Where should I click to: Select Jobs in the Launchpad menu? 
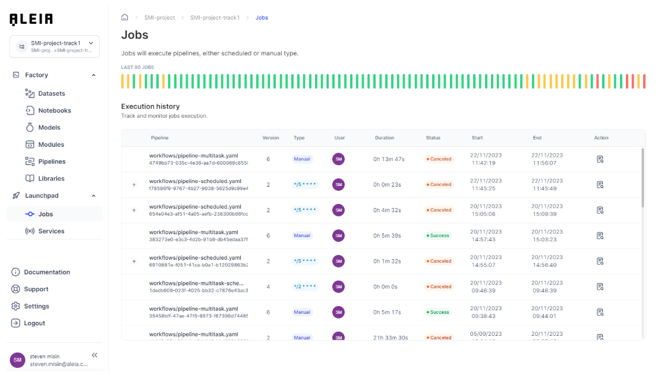45,214
